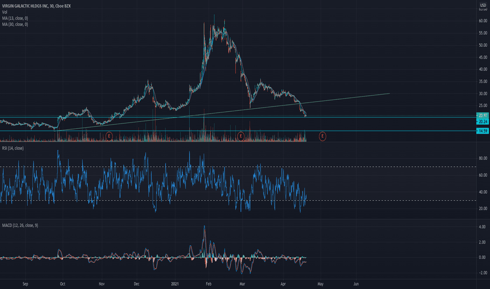Click the 60.00 value on the price scale
This screenshot has height=289, width=490.
pos(483,21)
